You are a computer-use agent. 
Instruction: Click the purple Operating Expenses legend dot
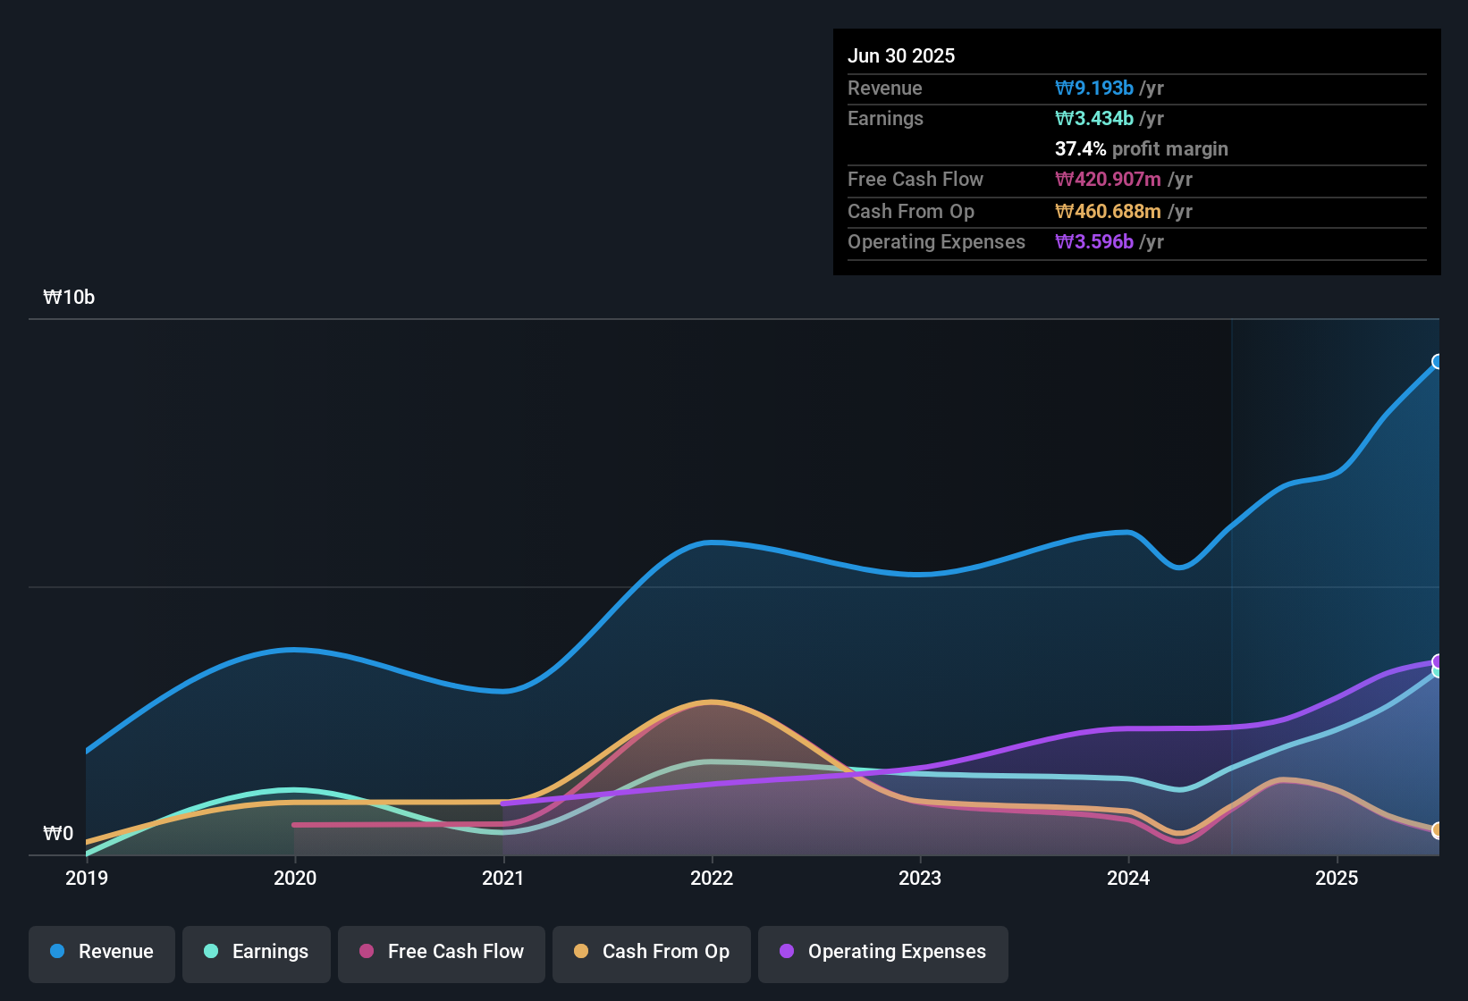pos(785,952)
